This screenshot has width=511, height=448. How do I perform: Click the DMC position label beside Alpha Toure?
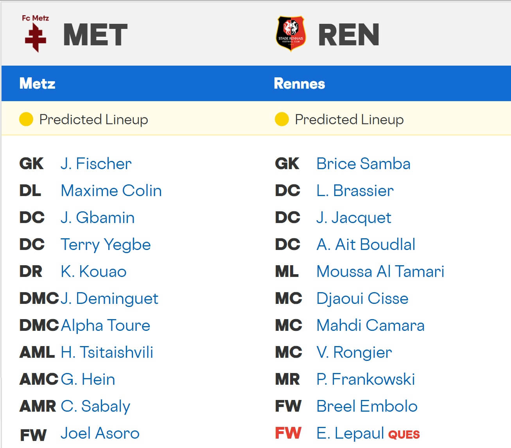39,325
